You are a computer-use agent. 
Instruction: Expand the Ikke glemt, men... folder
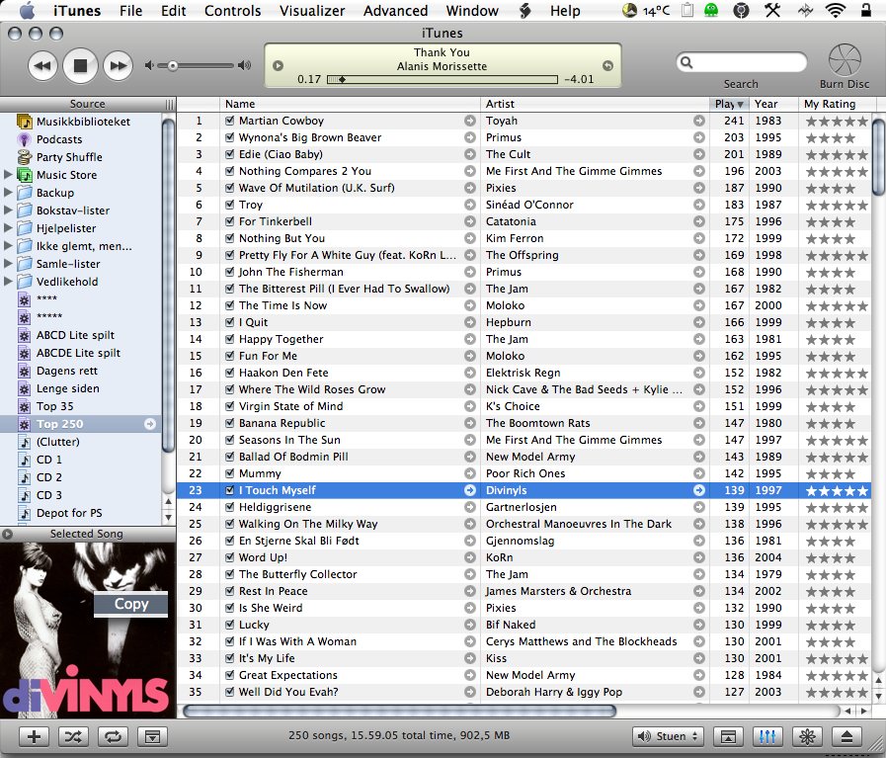coord(8,246)
